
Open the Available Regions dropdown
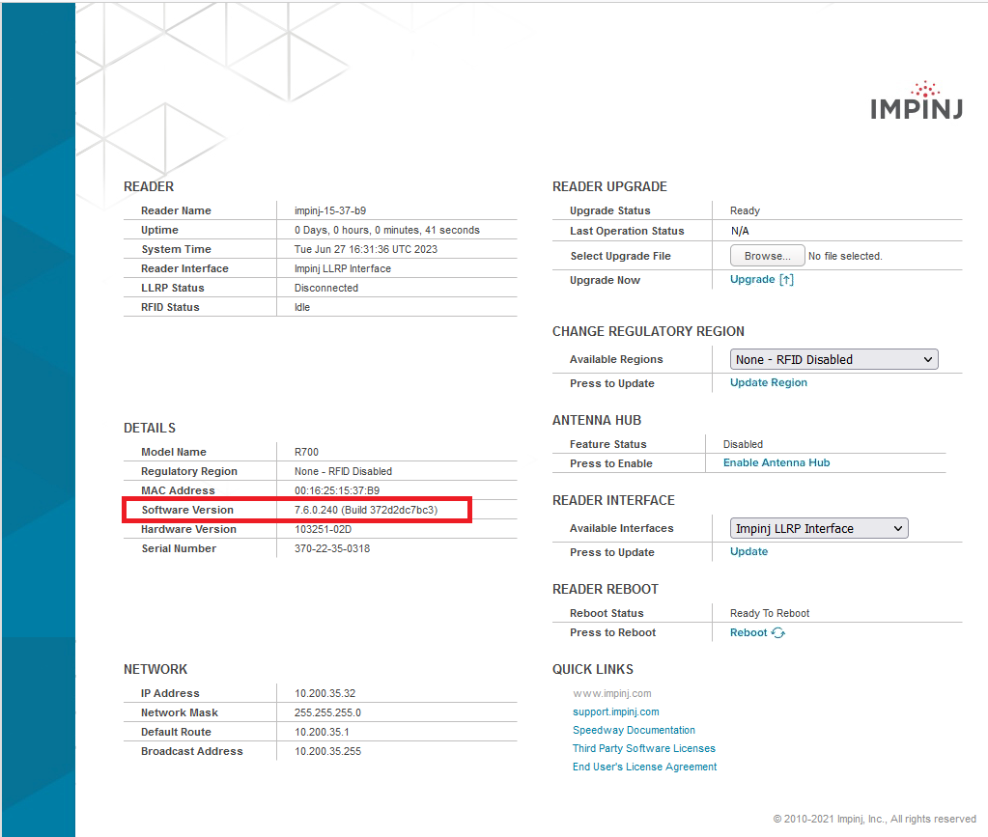tap(833, 360)
